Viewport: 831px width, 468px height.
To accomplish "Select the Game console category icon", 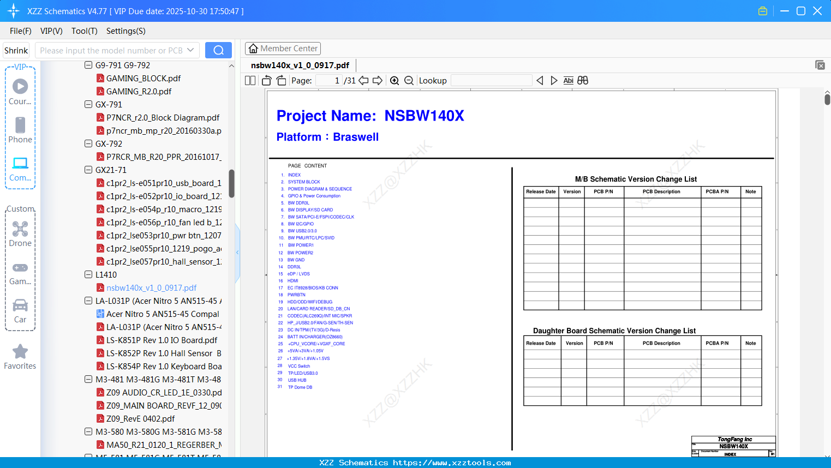I will click(x=20, y=268).
